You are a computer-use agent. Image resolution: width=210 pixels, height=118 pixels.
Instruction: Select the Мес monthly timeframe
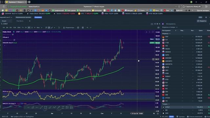click(x=38, y=28)
